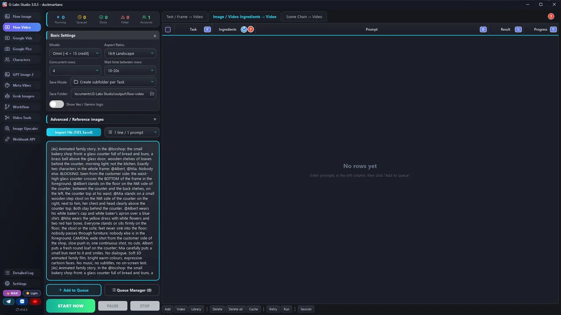Browse the Save Folder with the folder icon
The image size is (561, 315).
click(152, 94)
